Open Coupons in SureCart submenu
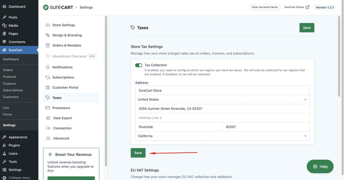 point(9,83)
